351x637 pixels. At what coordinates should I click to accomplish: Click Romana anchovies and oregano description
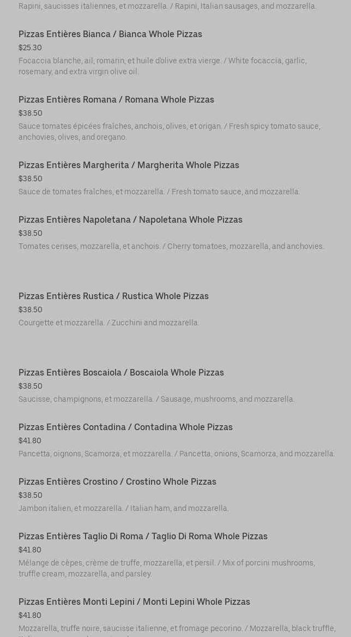coord(169,132)
